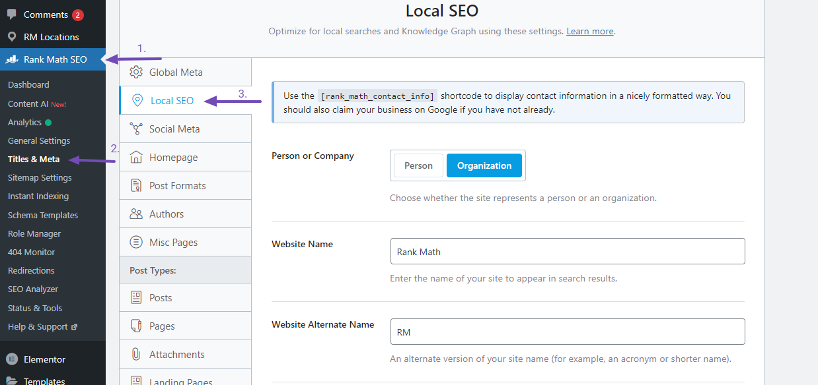This screenshot has width=818, height=385.
Task: Open the Posts post type tab
Action: [x=185, y=297]
